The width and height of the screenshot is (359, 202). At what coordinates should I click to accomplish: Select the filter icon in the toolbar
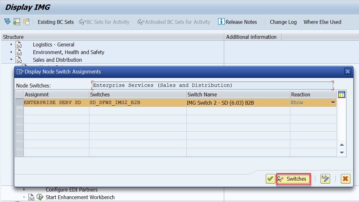coord(7,22)
